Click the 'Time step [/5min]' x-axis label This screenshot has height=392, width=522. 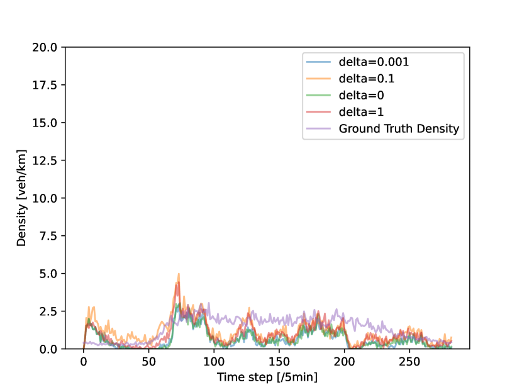pyautogui.click(x=267, y=377)
